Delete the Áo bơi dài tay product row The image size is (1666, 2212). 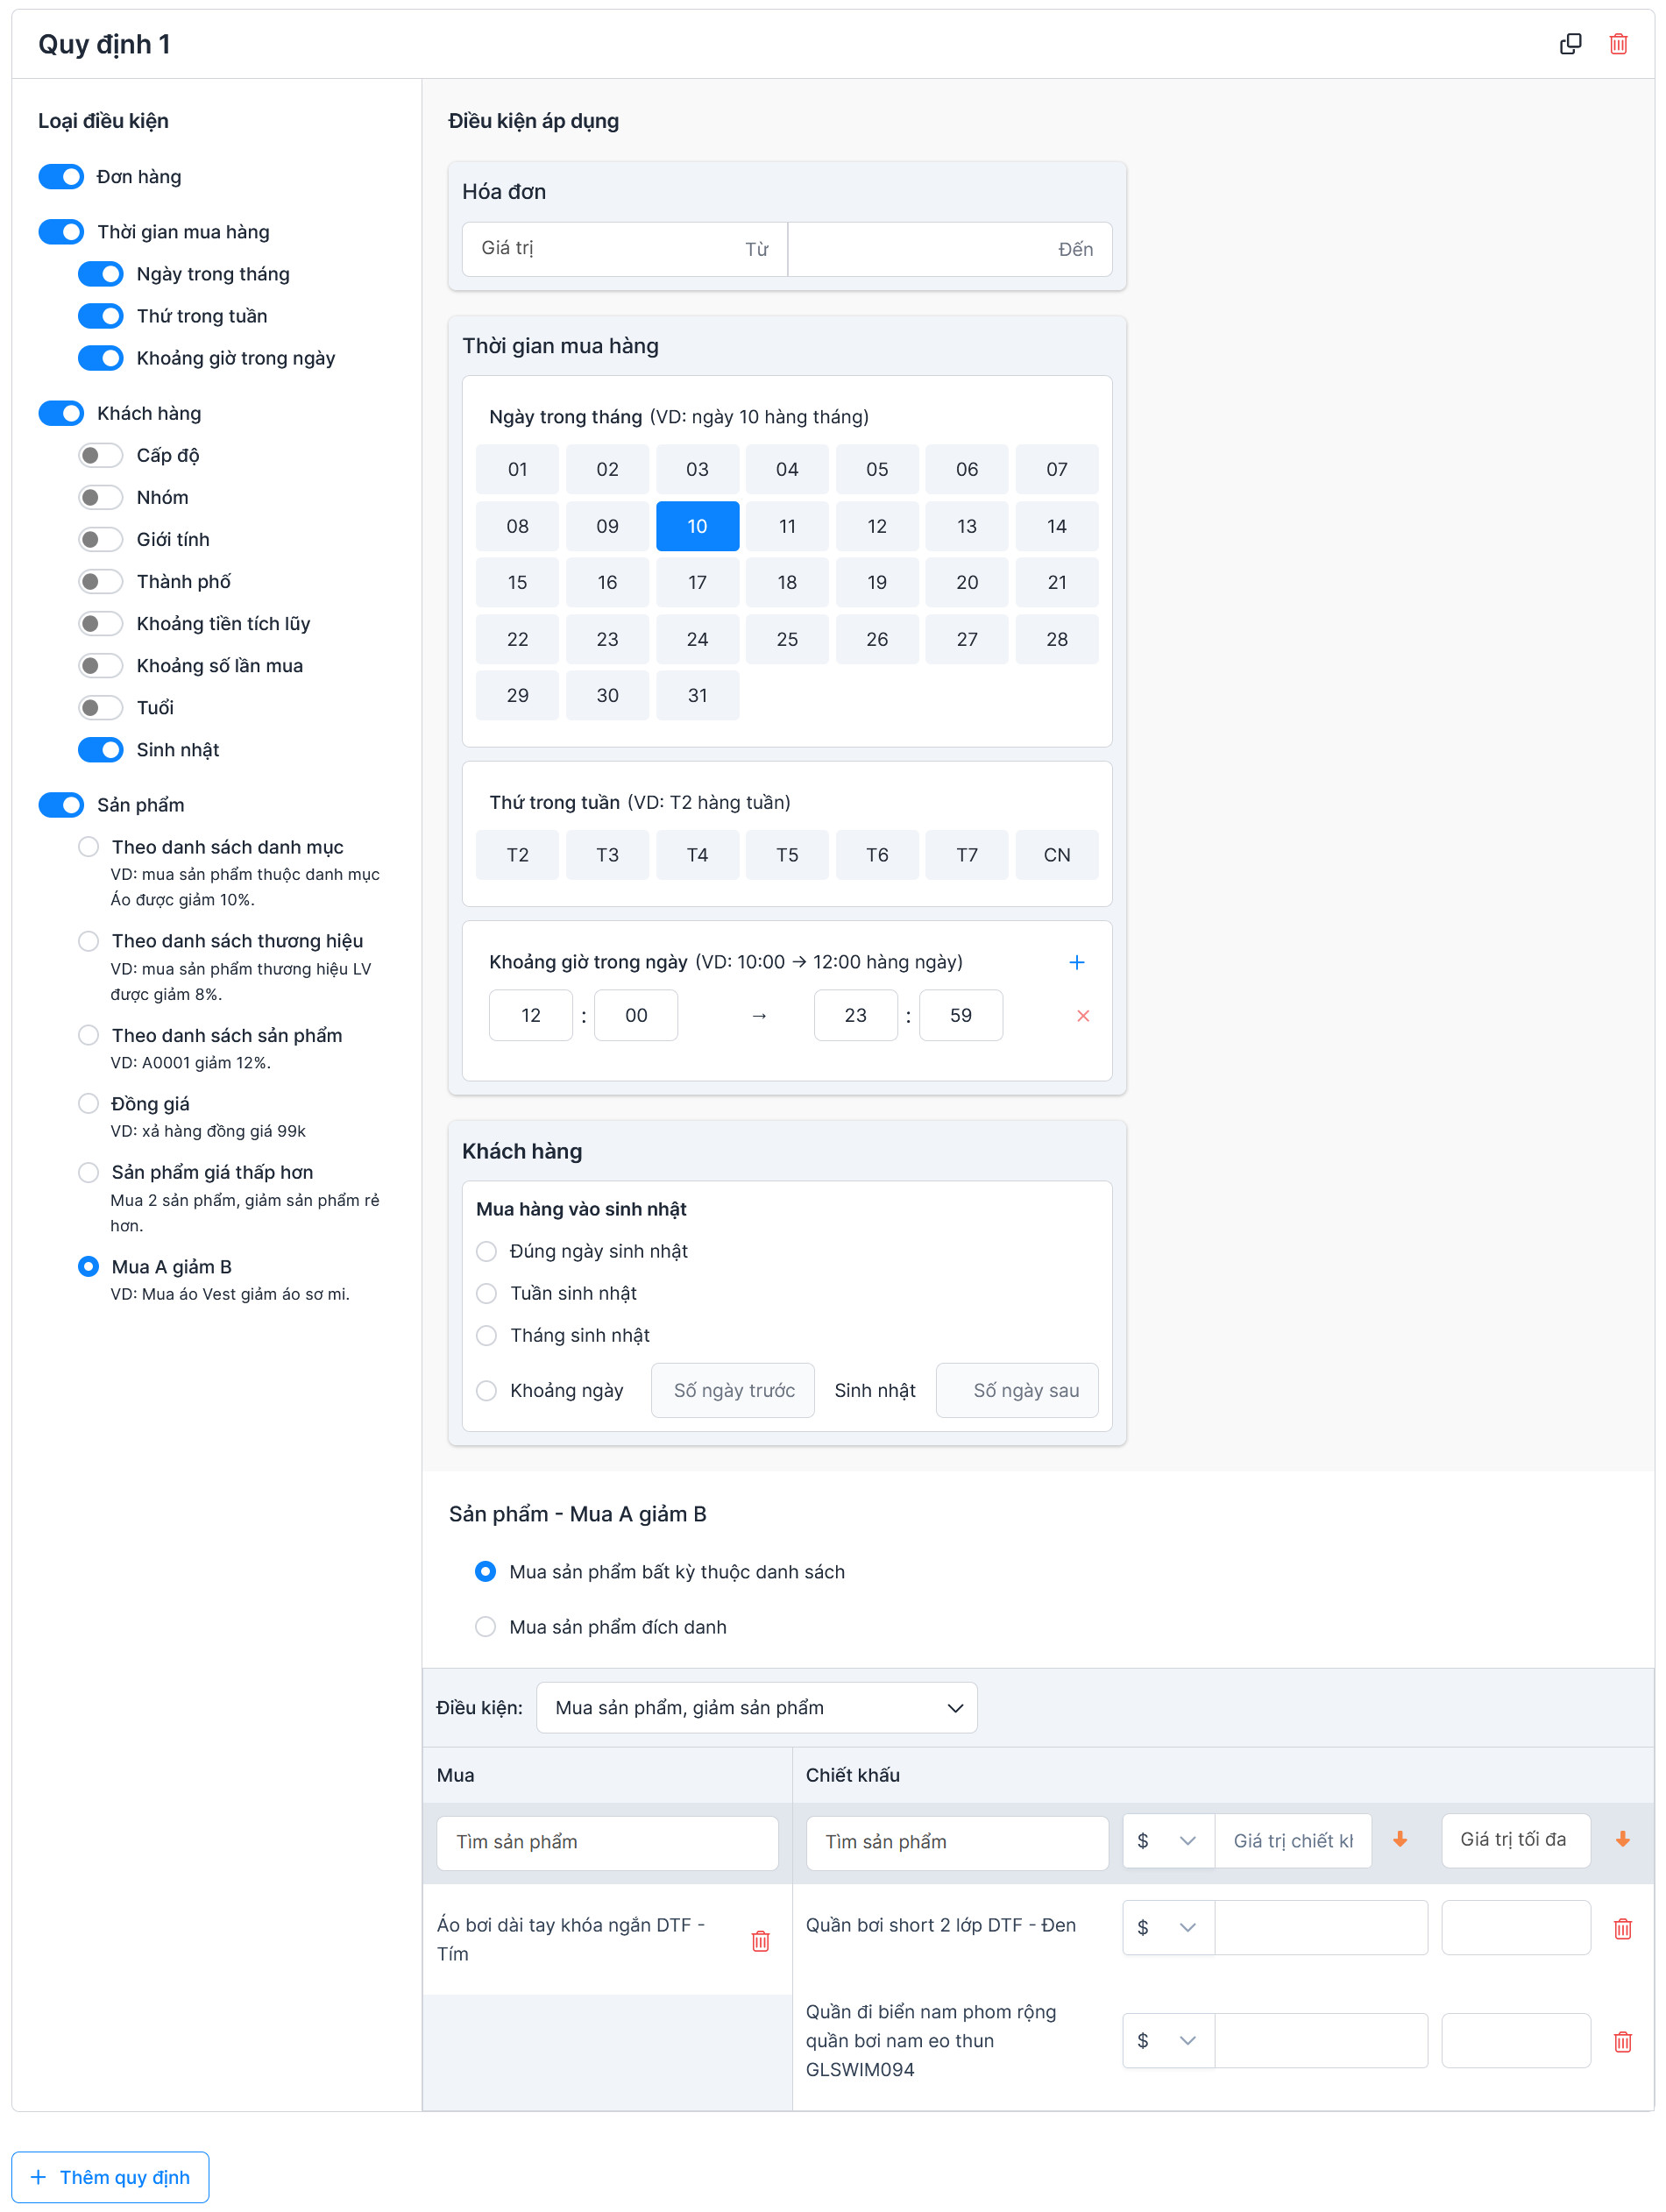[x=760, y=1940]
